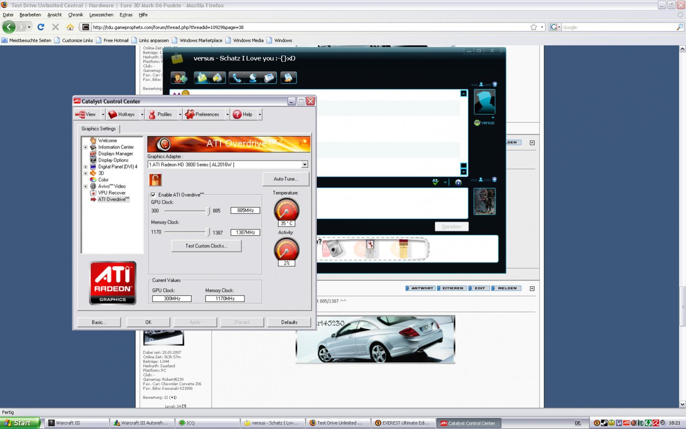Screen dimensions: 686x429
Task: Start a webcam session in ICQ chat
Action: coord(253,78)
